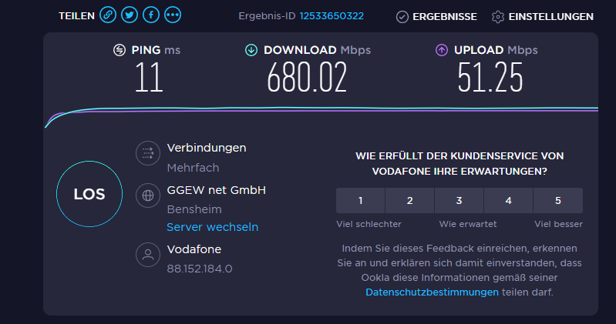
Task: Click the share link icon
Action: 109,15
